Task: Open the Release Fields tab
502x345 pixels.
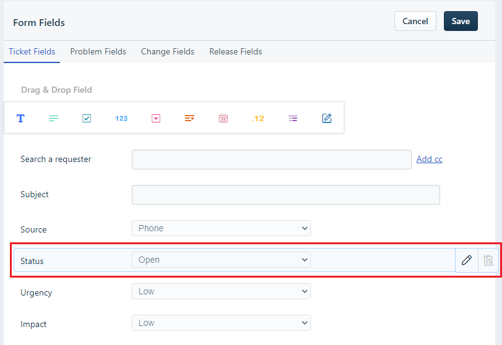Action: pyautogui.click(x=236, y=51)
